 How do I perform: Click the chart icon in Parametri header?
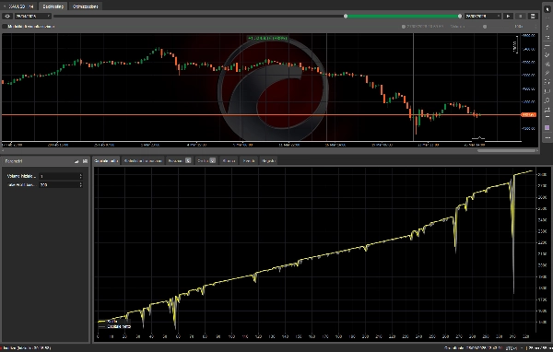[76, 161]
